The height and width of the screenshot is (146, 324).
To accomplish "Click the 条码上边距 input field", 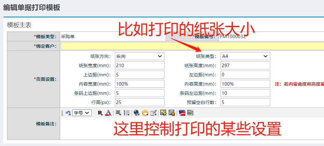I will (140, 93).
